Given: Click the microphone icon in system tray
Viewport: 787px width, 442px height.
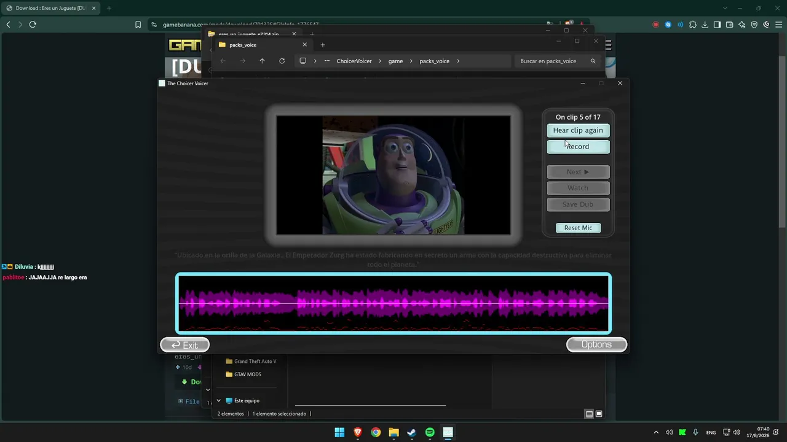Looking at the screenshot, I should pos(695,432).
